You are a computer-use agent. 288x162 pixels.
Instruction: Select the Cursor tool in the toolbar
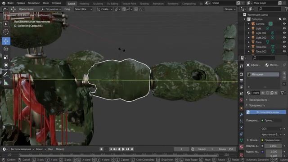click(6, 32)
